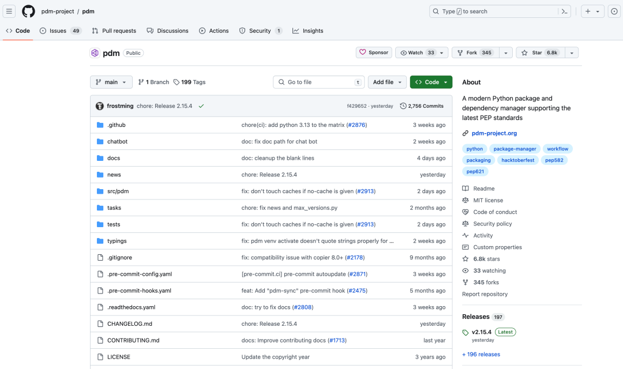Open pull request #2913 in the tests row
The height and width of the screenshot is (369, 623).
(x=366, y=224)
